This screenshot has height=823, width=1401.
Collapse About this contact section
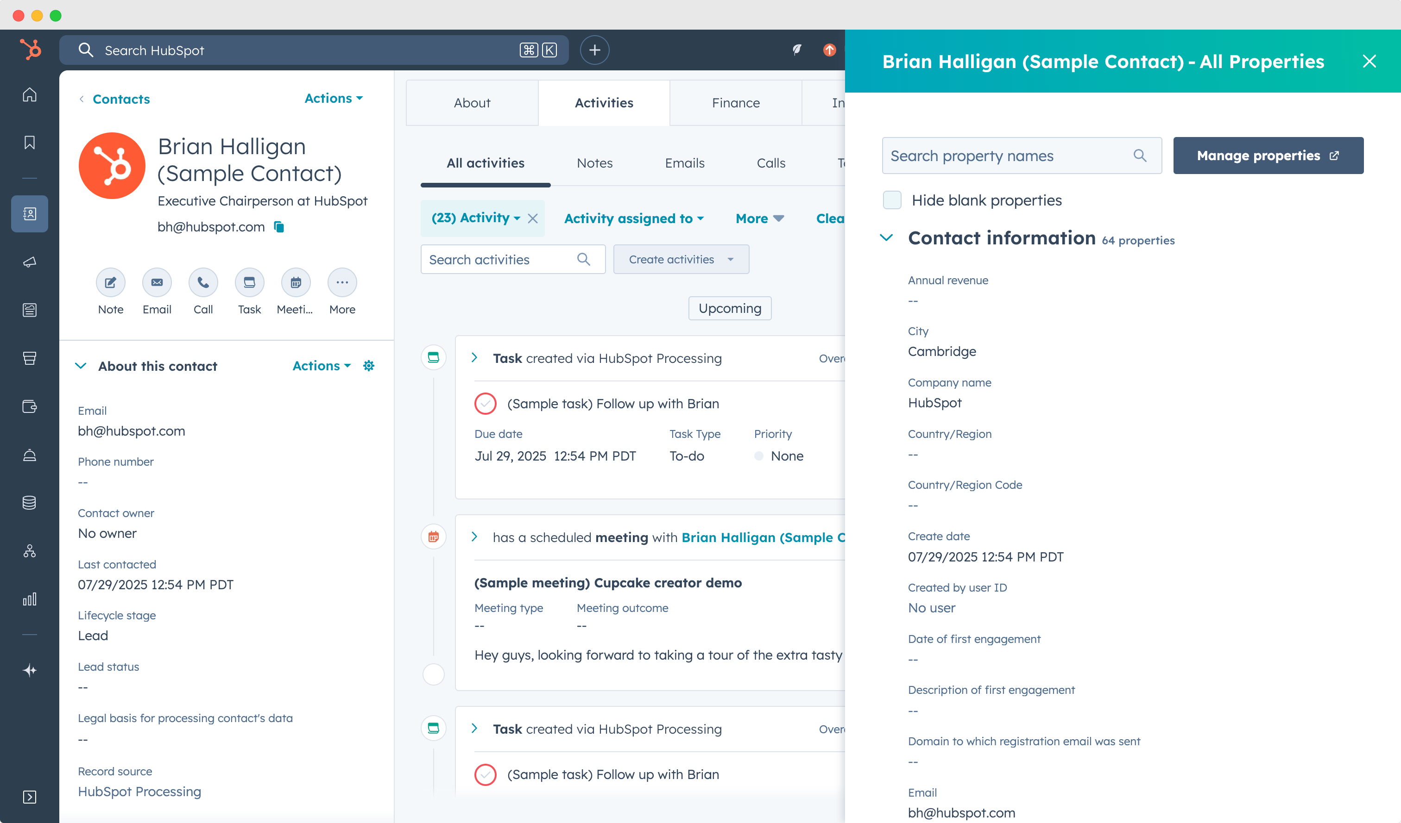81,366
